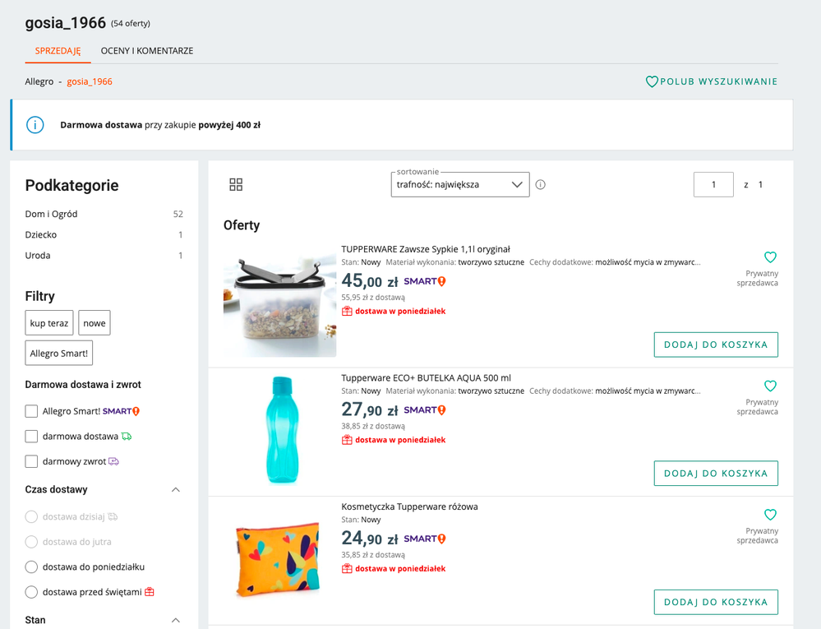Open the SPRZEDAJĘ tab

click(58, 51)
